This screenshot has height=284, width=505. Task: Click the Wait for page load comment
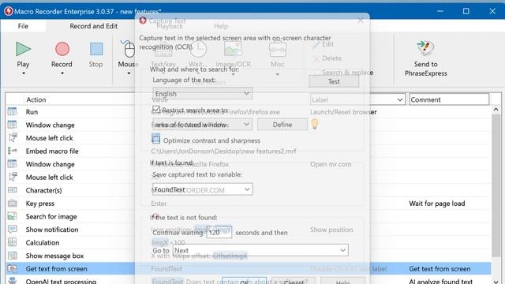(x=436, y=204)
